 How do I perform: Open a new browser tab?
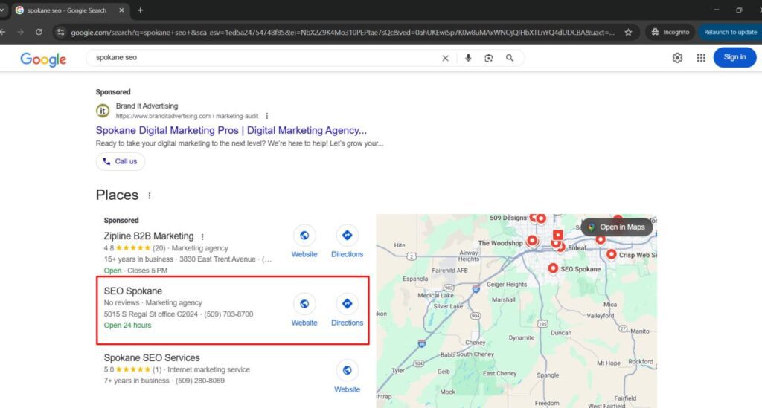tap(140, 10)
